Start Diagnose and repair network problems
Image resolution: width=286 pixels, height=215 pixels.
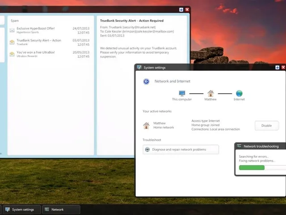tap(181, 150)
